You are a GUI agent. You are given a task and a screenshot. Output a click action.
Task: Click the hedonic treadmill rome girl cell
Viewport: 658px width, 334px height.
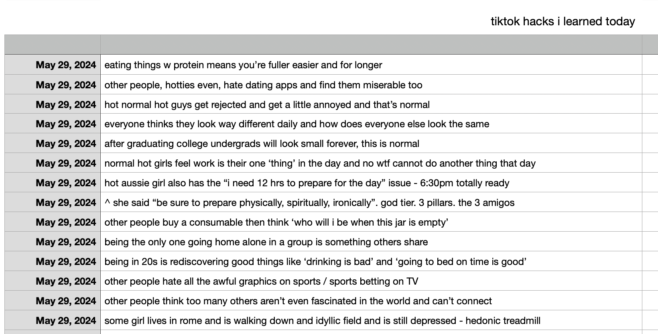371,320
